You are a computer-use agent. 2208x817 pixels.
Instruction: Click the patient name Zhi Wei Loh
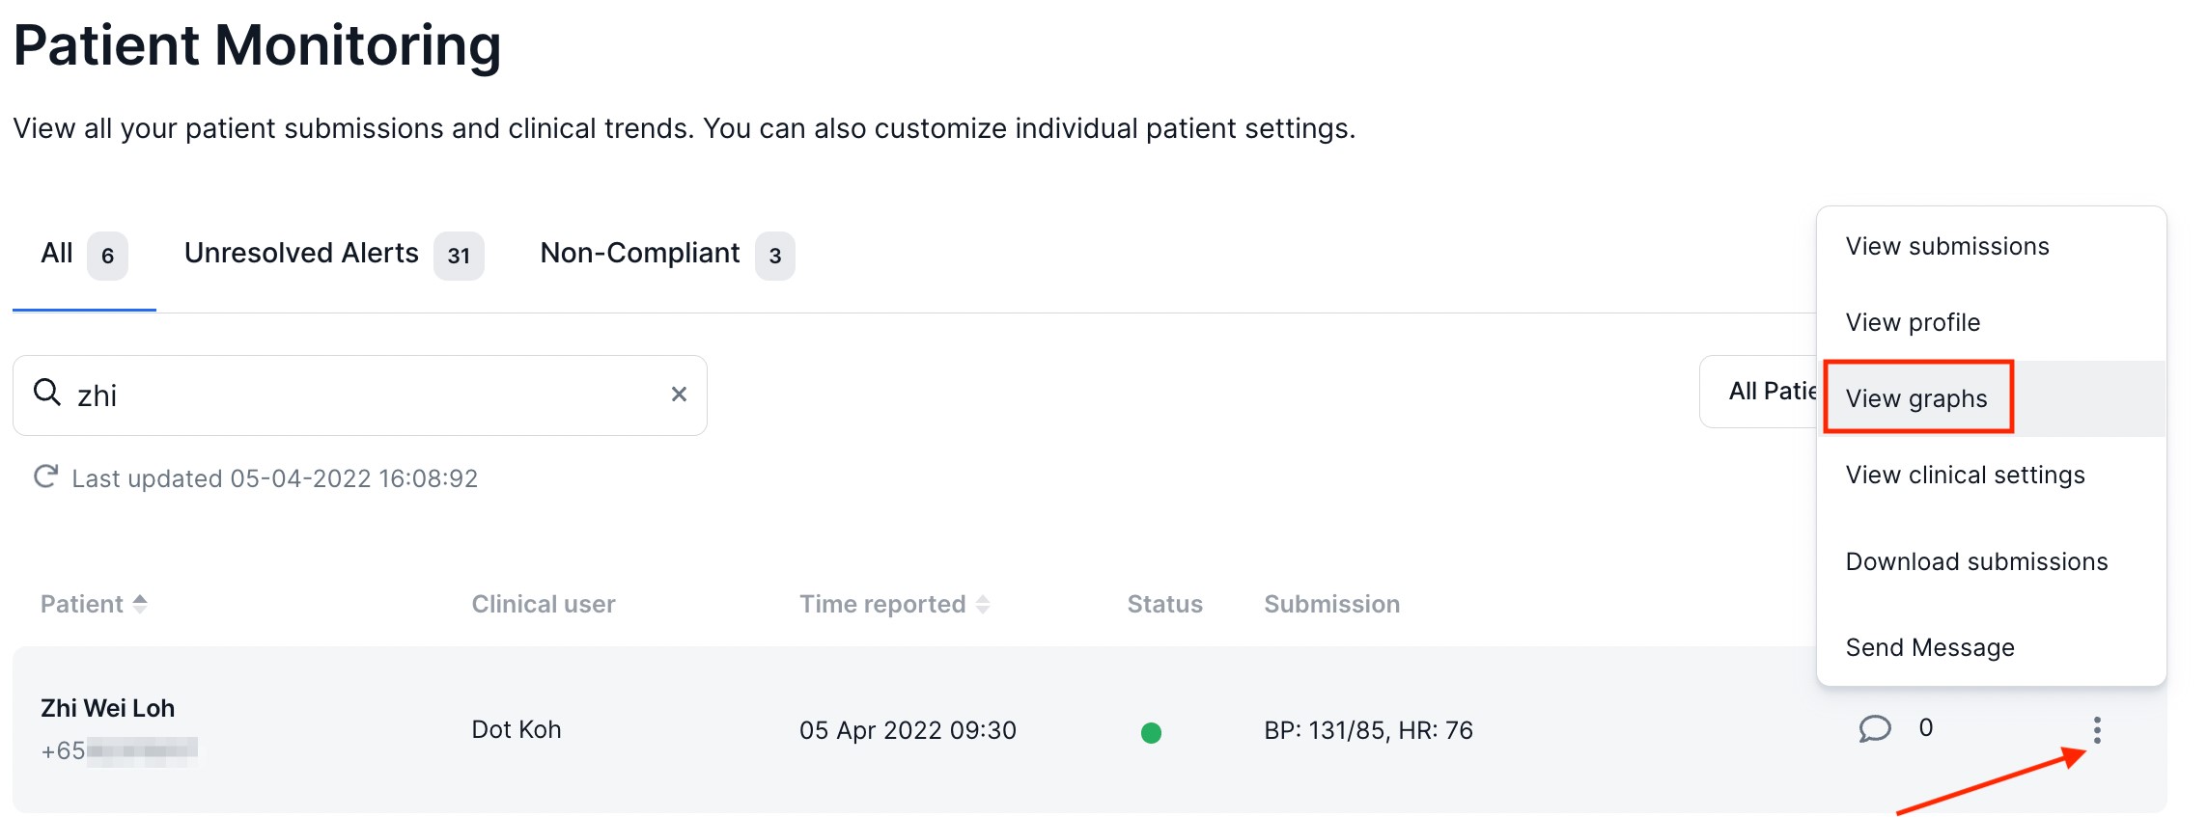107,709
